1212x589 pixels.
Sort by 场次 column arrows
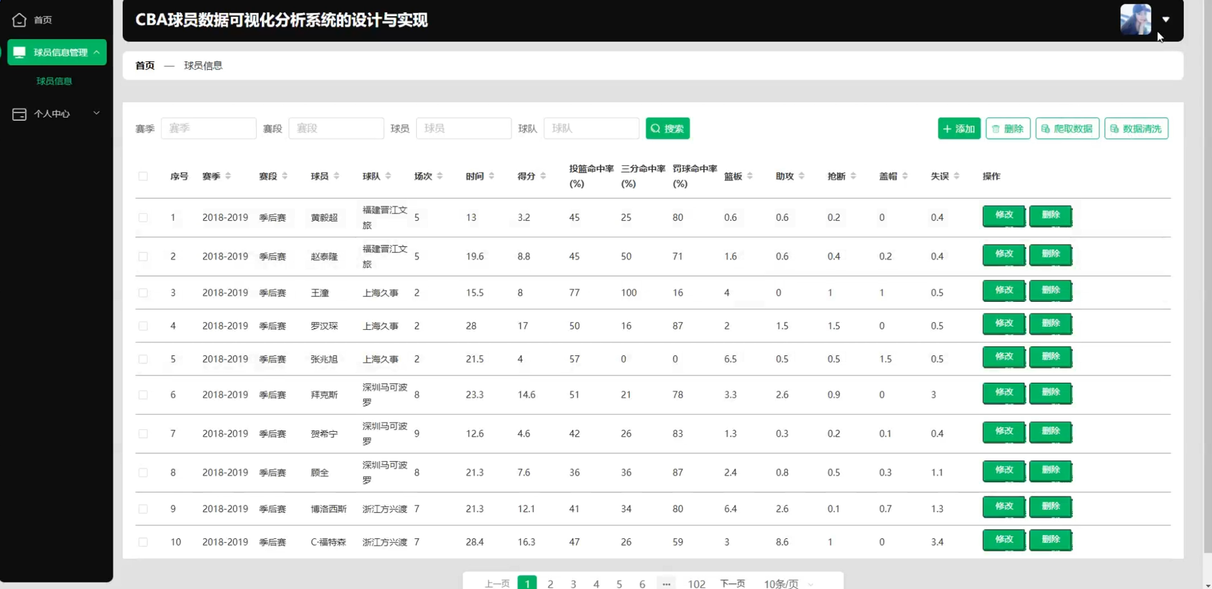coord(440,176)
